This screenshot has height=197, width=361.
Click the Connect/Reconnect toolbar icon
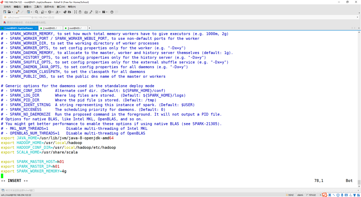18,12
